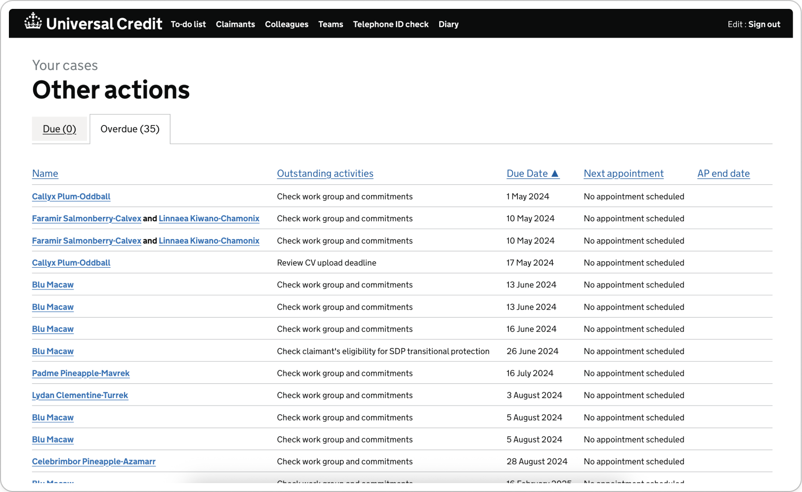Open Padme Pineapple-Mavrek's case
802x492 pixels.
pyautogui.click(x=81, y=373)
